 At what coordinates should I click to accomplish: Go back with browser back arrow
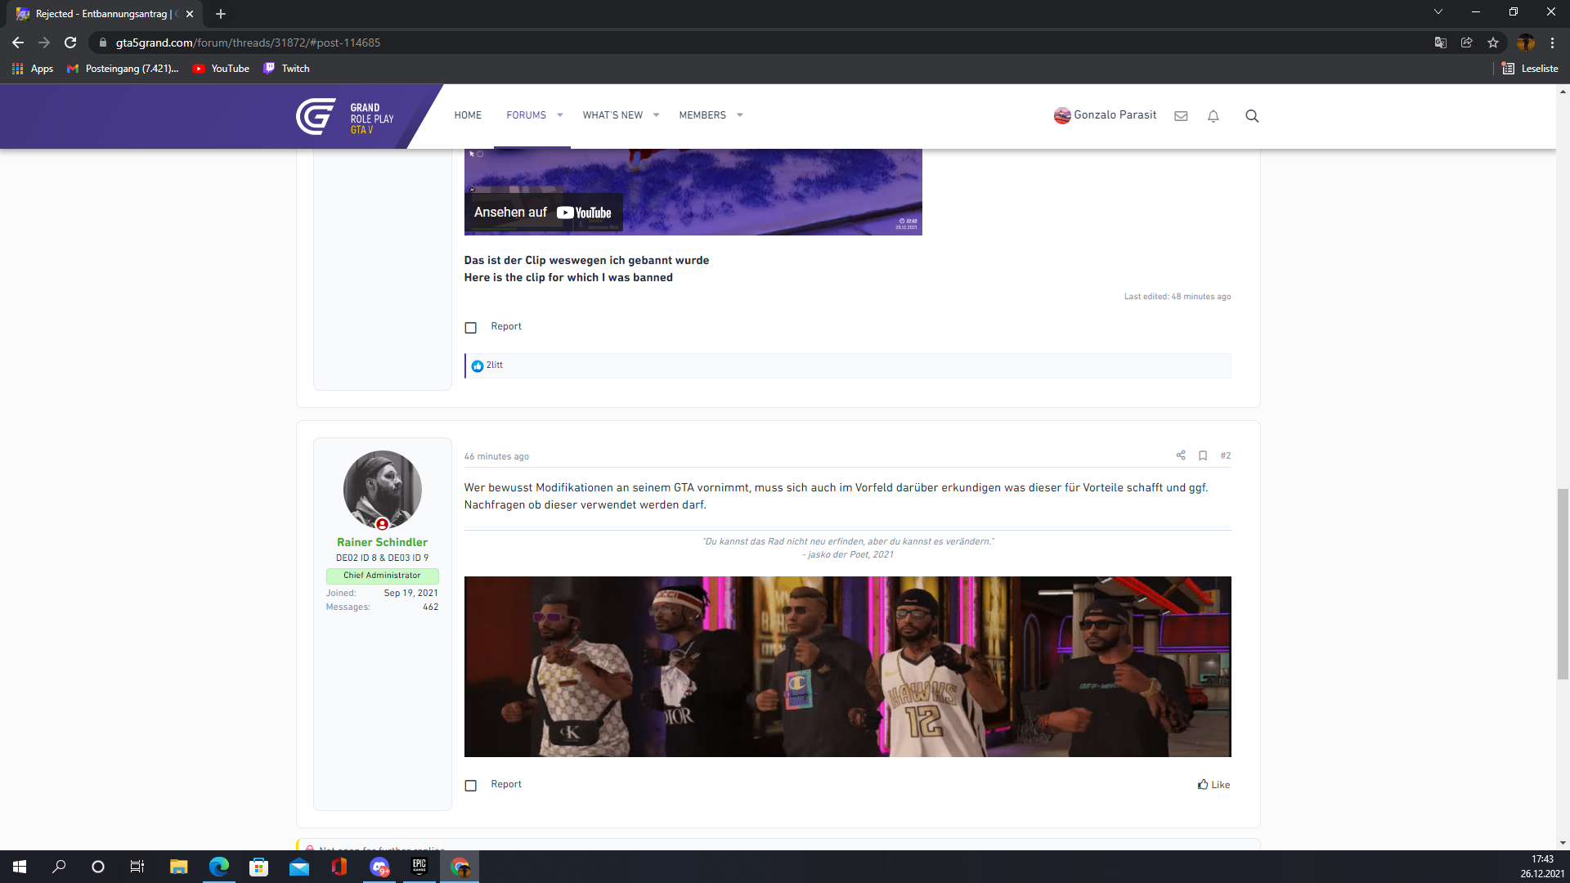click(18, 43)
